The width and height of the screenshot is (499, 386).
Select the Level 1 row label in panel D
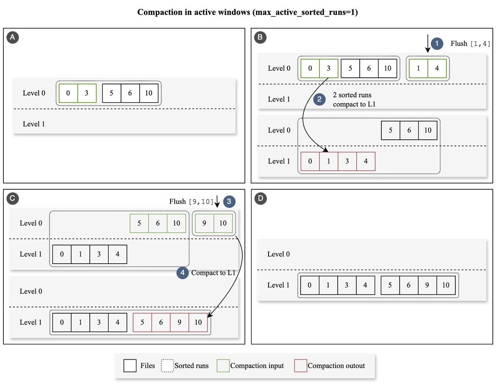279,285
